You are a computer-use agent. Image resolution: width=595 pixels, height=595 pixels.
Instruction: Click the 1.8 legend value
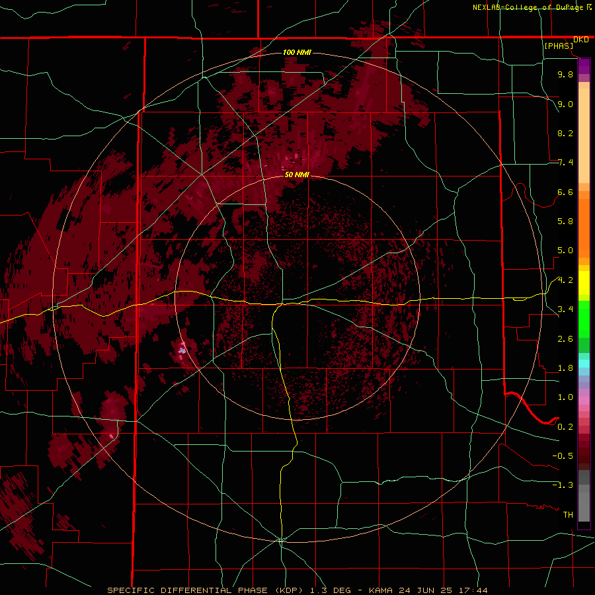coord(565,368)
